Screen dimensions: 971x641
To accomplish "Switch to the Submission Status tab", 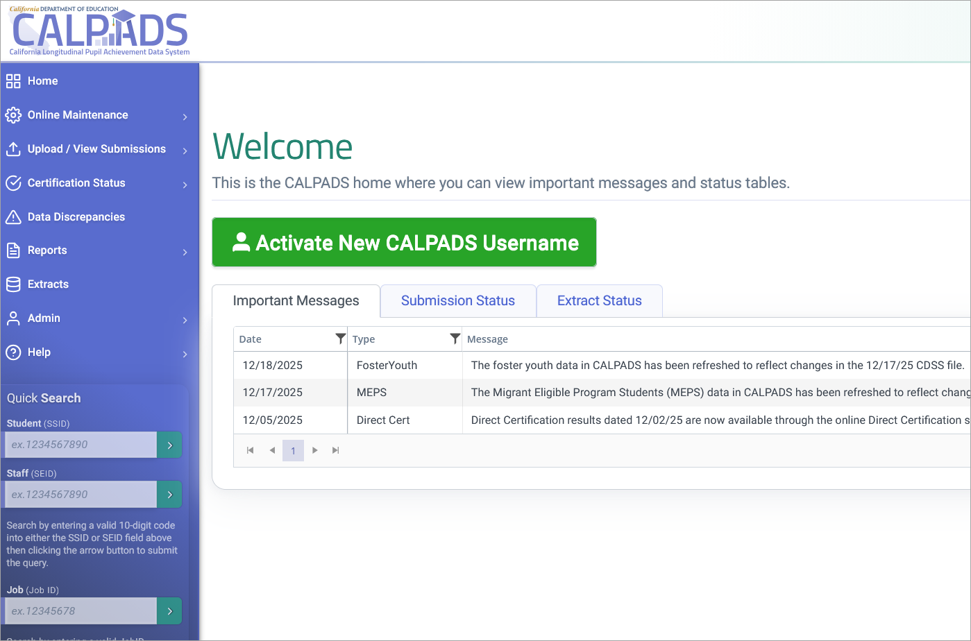I will click(457, 300).
